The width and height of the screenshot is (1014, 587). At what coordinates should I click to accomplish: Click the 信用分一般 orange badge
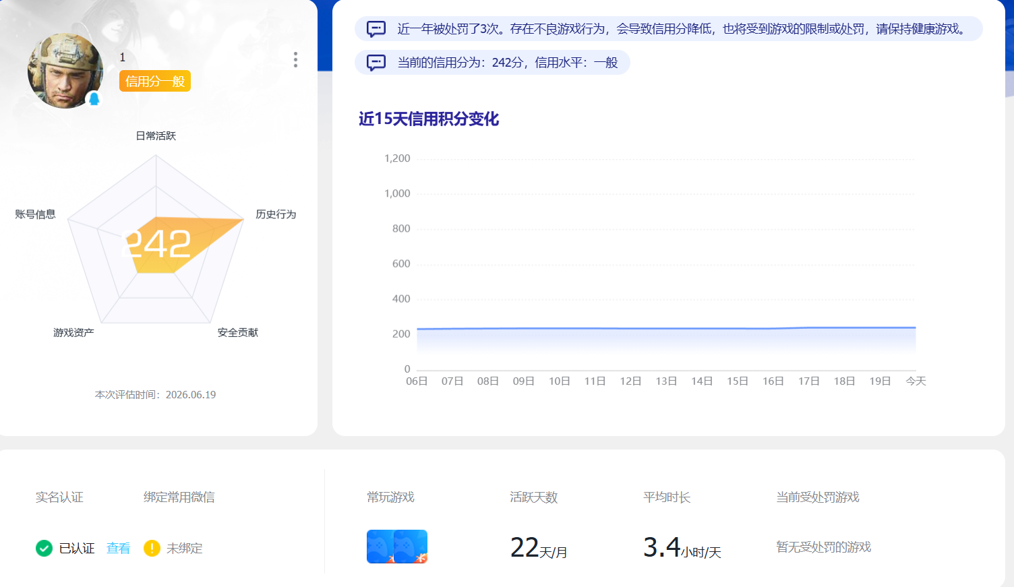155,81
